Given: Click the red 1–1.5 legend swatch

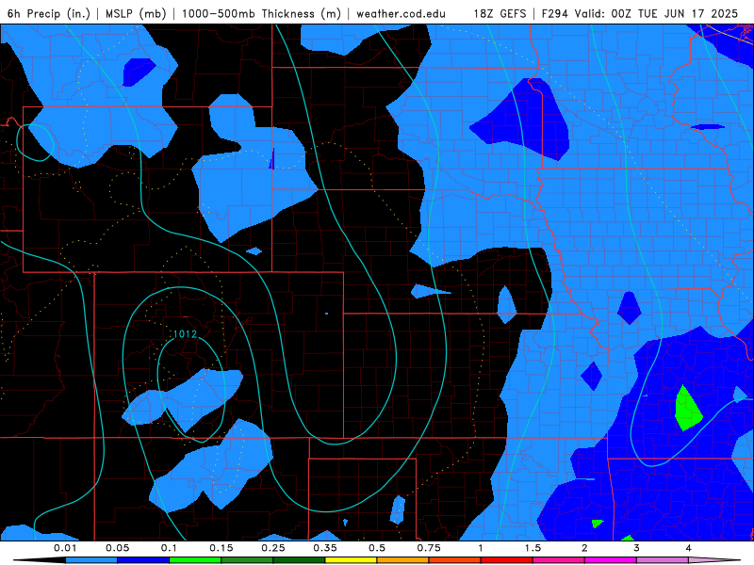Looking at the screenshot, I should tap(507, 560).
